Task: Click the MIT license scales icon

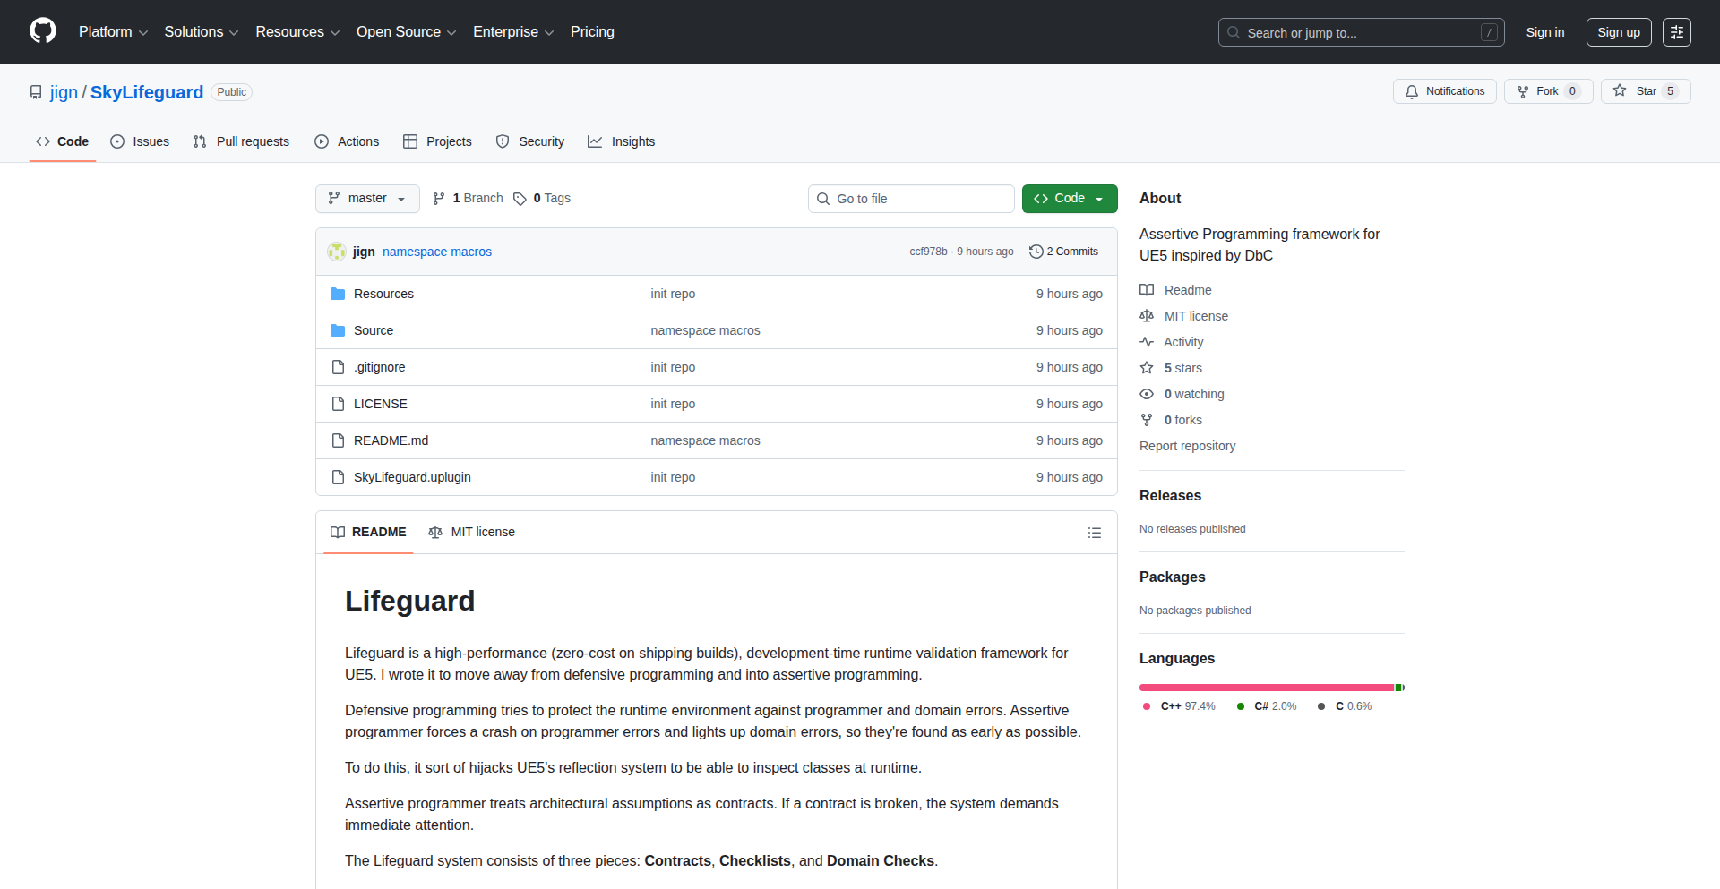Action: pos(1148,315)
